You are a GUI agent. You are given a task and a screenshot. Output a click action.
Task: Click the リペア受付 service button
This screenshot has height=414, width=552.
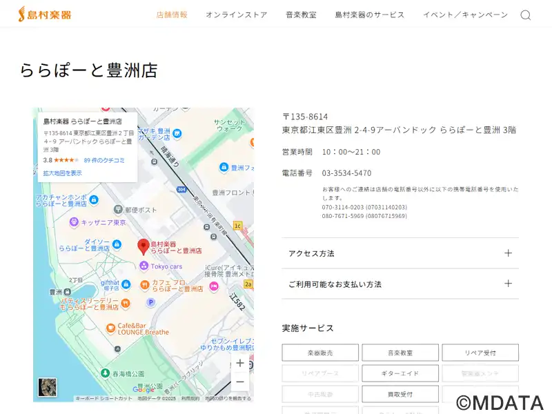point(480,353)
